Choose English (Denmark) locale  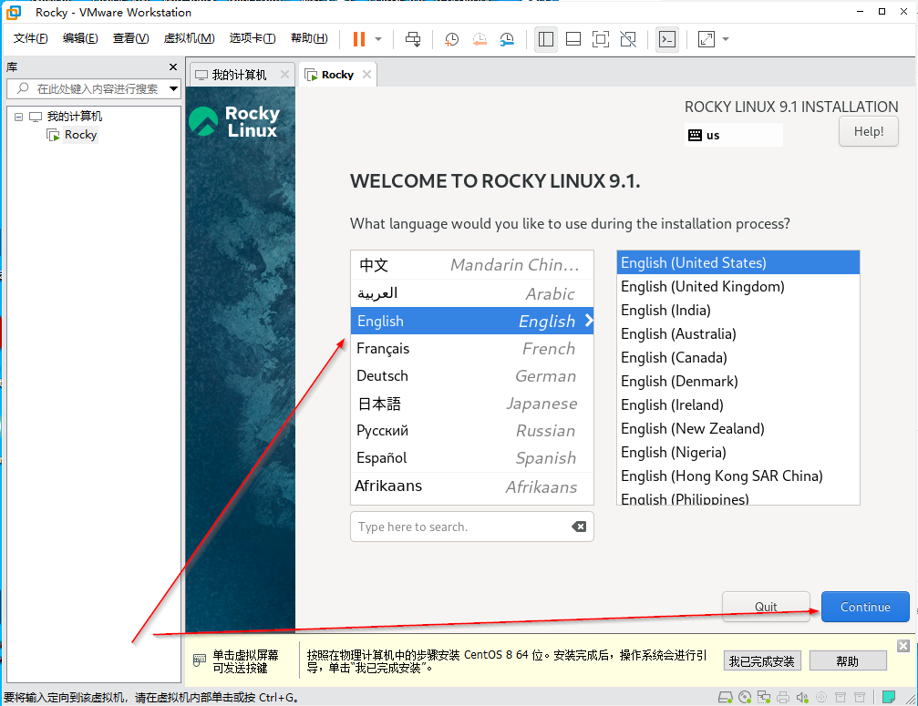[x=737, y=382]
